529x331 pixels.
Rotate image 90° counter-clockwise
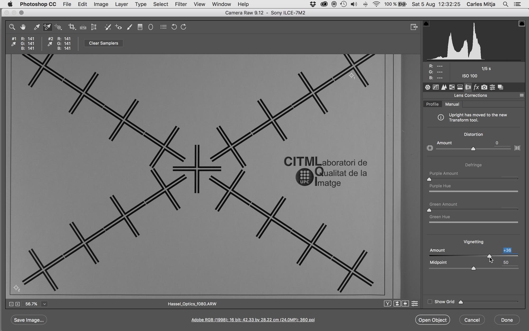[x=174, y=27]
